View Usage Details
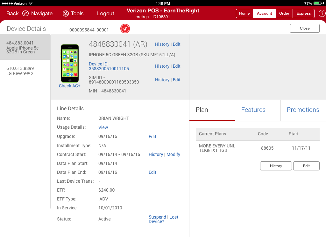This screenshot has width=326, height=244. 103,127
